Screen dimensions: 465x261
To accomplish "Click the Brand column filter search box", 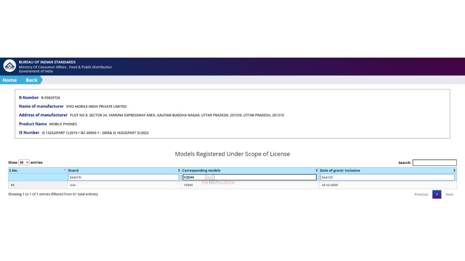I will (x=124, y=177).
